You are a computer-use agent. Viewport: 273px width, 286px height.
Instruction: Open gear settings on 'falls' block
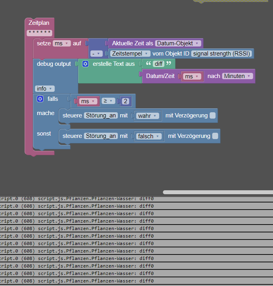point(40,99)
